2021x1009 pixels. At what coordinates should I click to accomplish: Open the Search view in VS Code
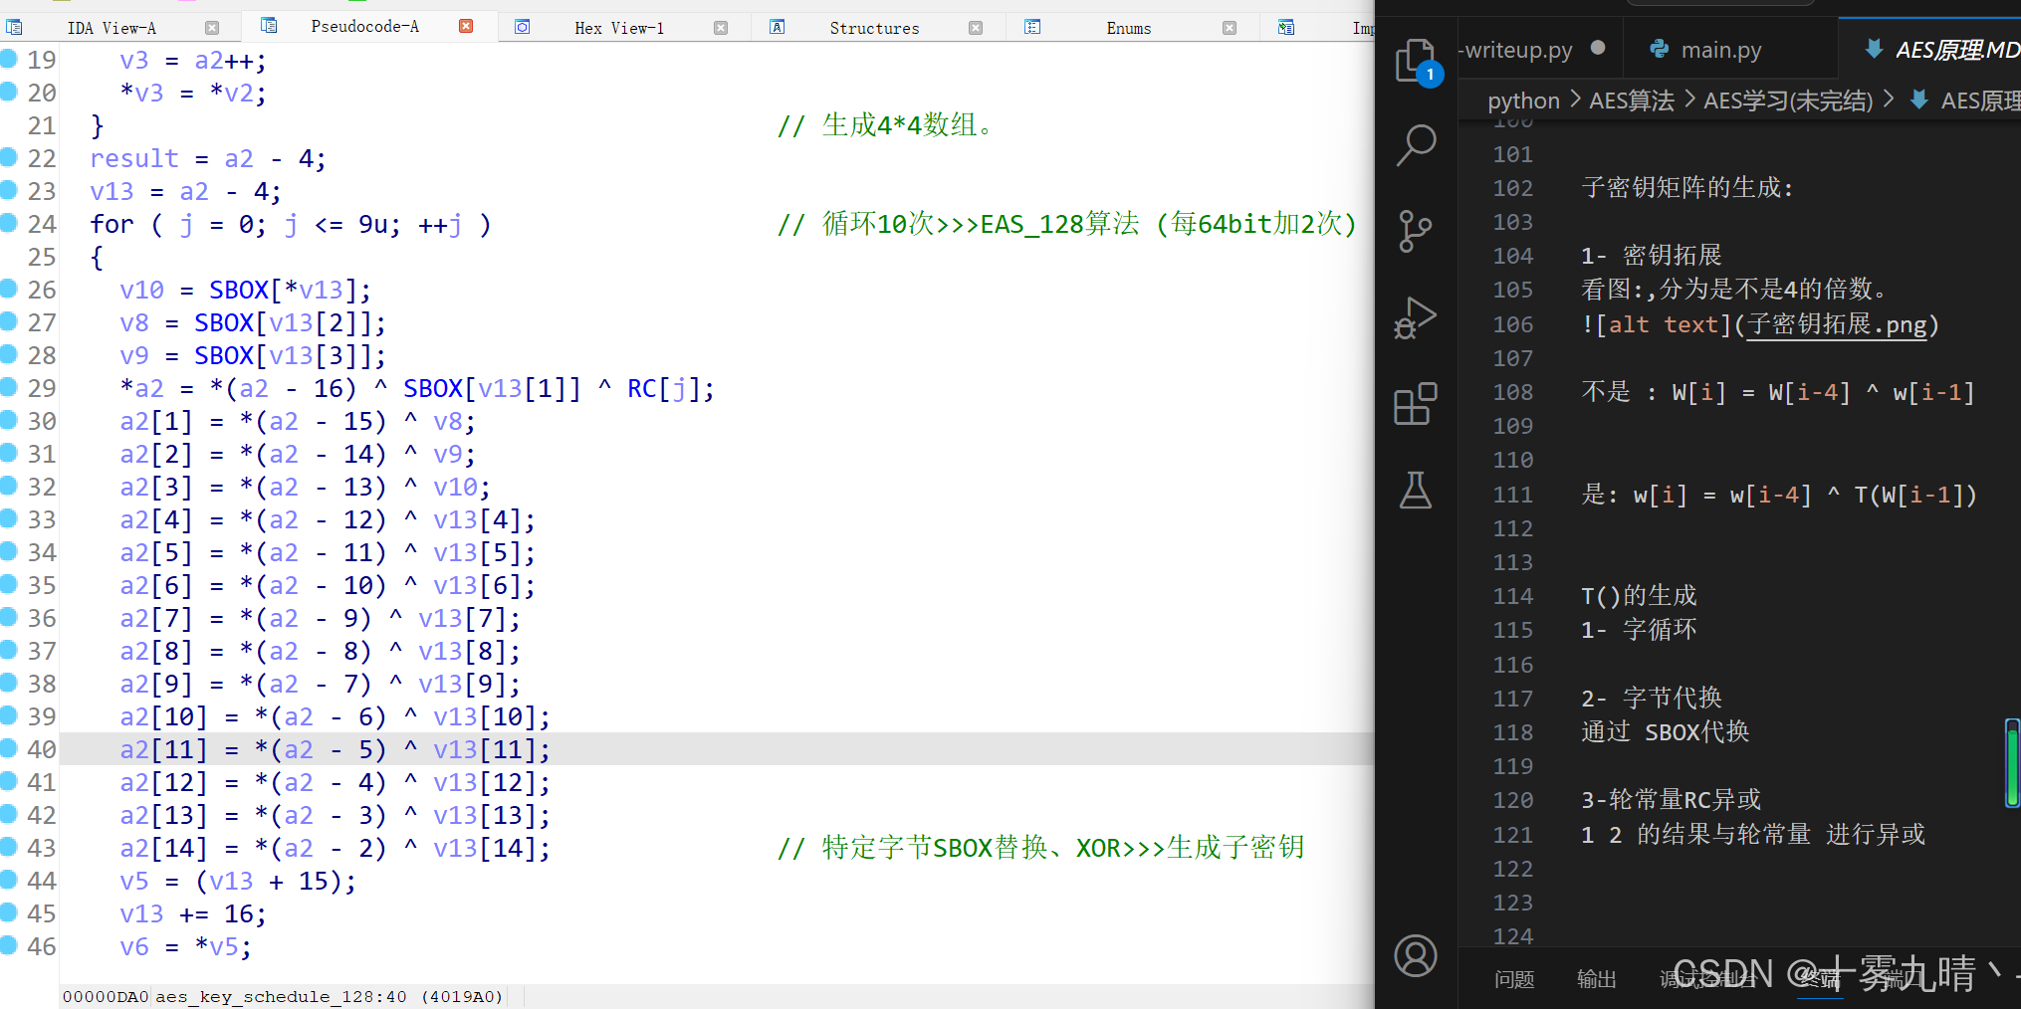click(1417, 145)
